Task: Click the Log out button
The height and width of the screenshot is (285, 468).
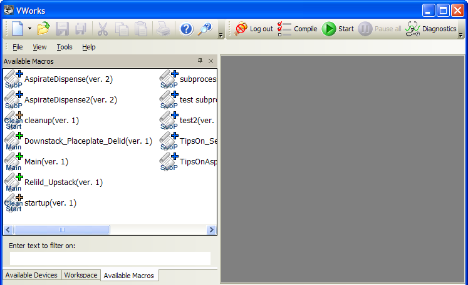Action: pyautogui.click(x=254, y=29)
